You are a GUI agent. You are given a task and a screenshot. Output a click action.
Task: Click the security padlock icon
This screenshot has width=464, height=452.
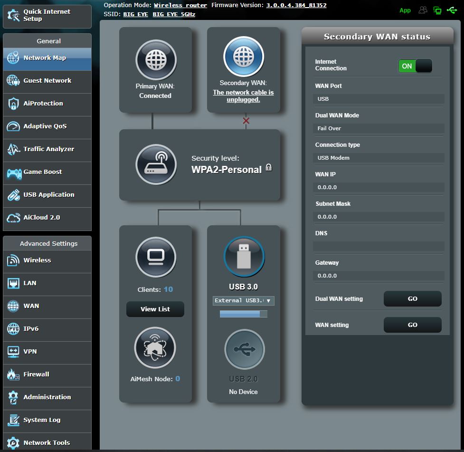[x=269, y=167]
